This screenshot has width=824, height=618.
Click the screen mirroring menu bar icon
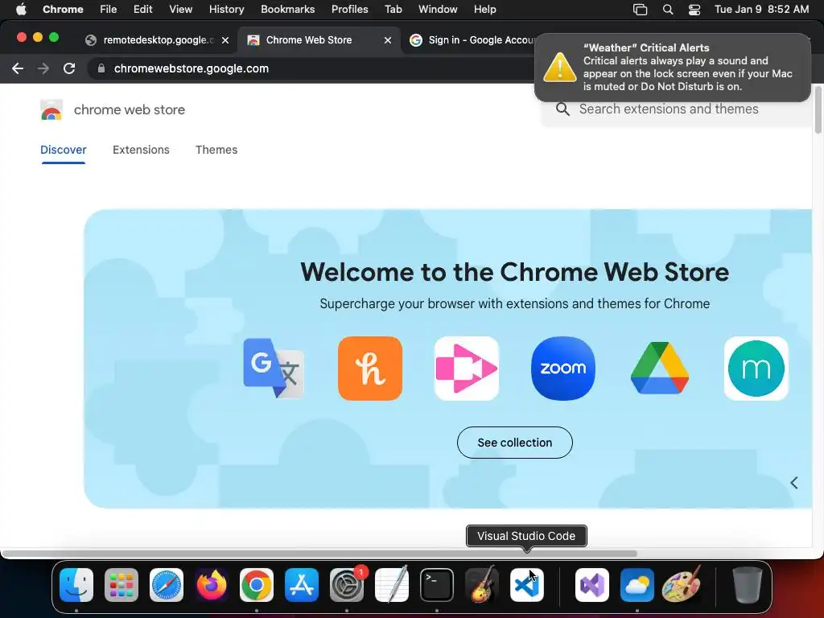[x=640, y=10]
